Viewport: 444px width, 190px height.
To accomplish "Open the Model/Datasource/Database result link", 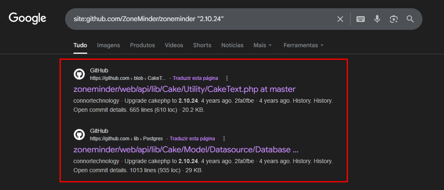I will 186,149.
